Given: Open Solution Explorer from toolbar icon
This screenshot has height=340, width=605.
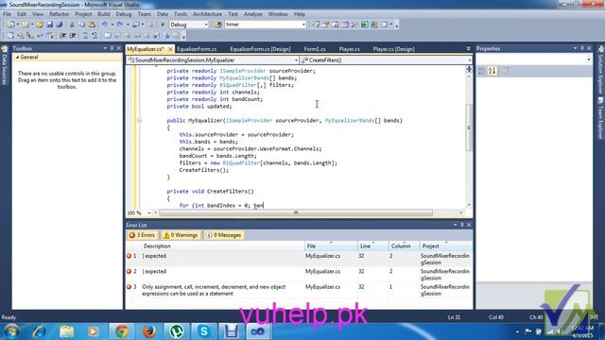Looking at the screenshot, I should pos(316,25).
